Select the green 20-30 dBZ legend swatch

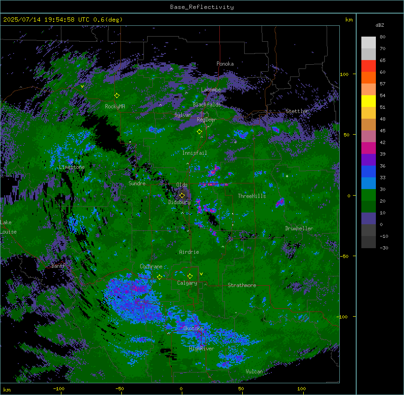tap(368, 195)
